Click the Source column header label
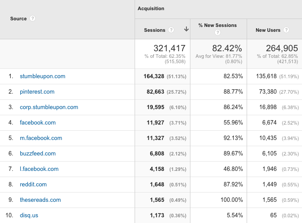 tap(18, 19)
